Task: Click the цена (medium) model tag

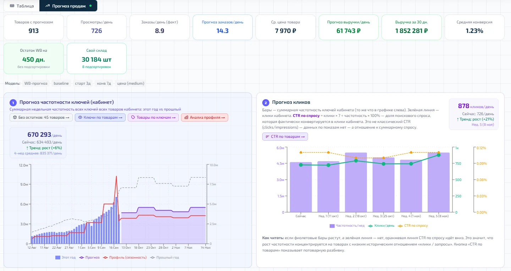Action: [131, 84]
